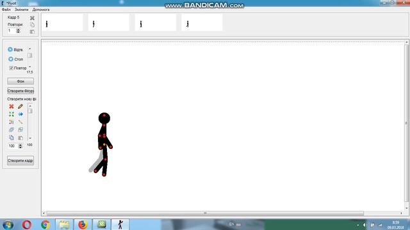
Task: Open the Змінити menu
Action: 21,10
